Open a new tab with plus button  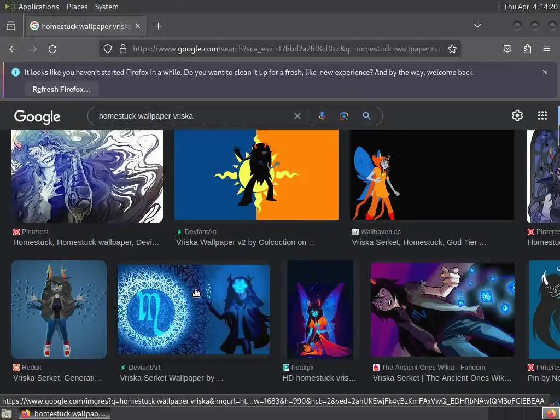click(158, 26)
